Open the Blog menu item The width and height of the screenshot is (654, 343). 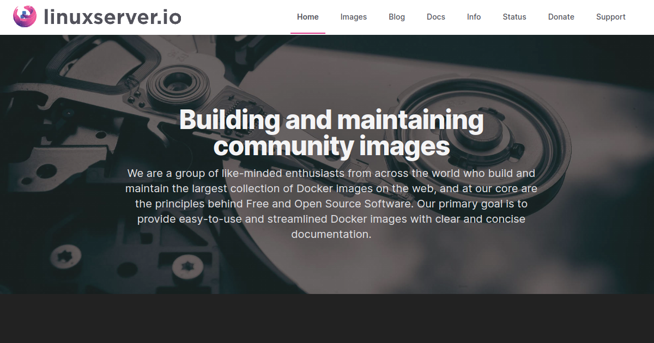click(397, 17)
